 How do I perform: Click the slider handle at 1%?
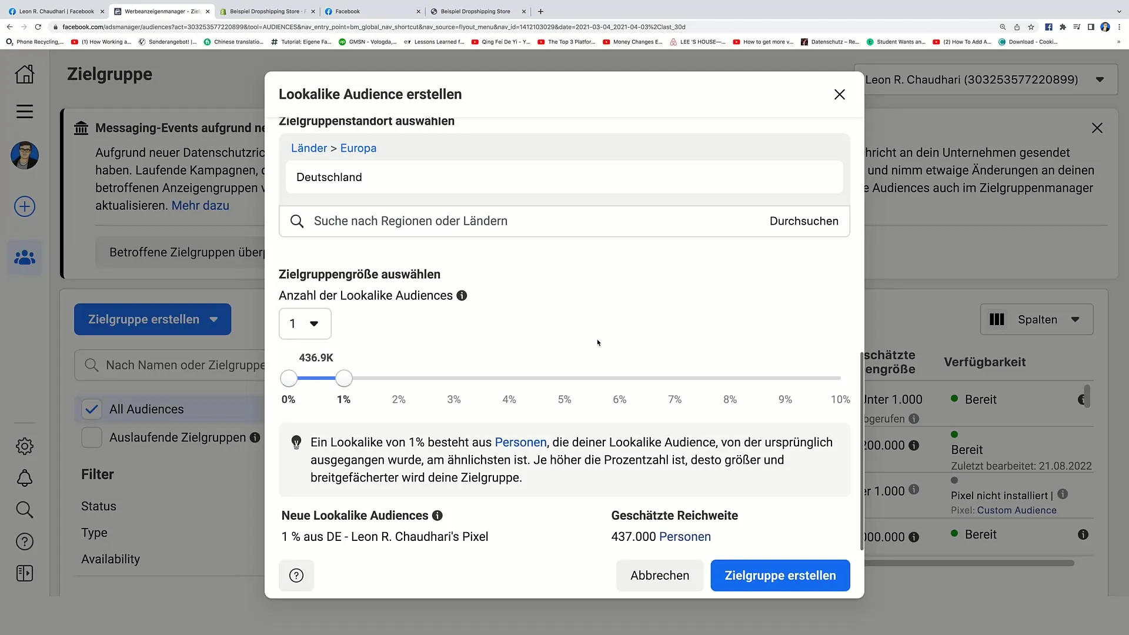coord(344,379)
